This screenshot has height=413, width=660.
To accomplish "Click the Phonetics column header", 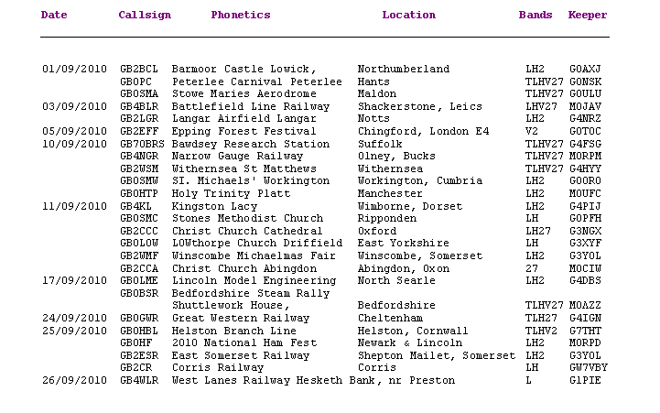I will click(x=241, y=16).
